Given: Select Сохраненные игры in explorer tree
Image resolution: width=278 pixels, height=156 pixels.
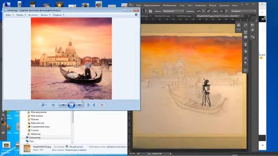Looking at the screenshot, I should coord(40,127).
